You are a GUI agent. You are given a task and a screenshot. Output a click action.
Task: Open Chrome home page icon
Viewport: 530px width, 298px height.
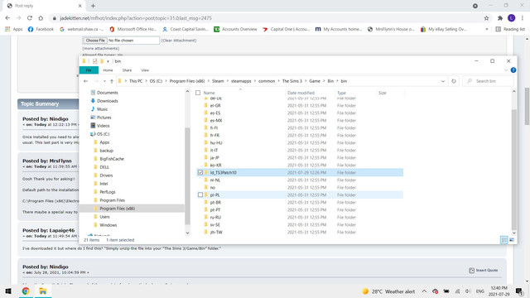(x=41, y=18)
